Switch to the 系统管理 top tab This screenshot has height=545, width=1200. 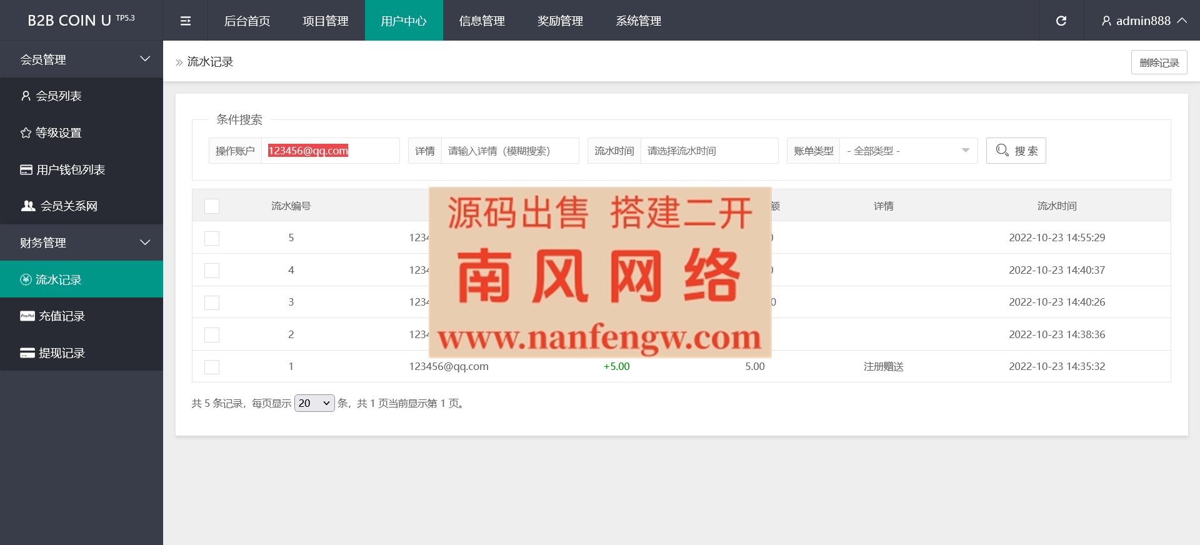pos(638,21)
